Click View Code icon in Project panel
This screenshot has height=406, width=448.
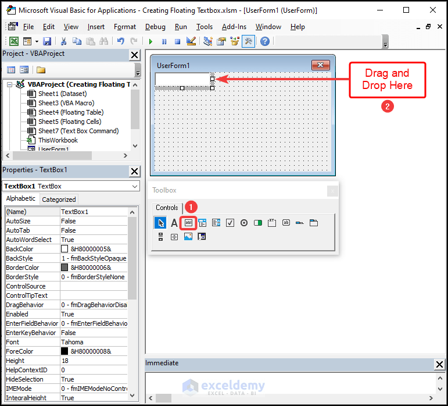tap(11, 70)
